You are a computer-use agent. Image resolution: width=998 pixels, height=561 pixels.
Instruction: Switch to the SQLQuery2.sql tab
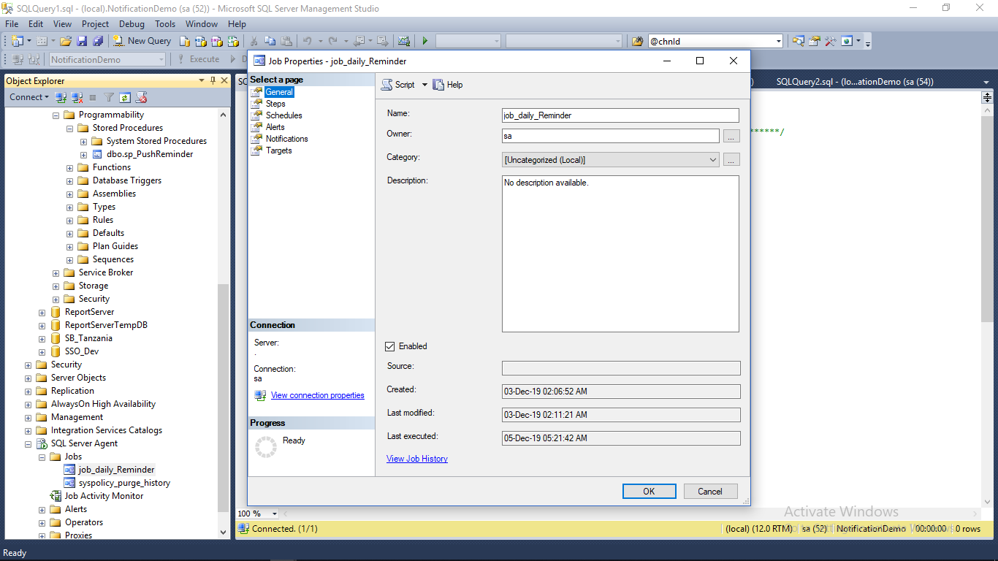click(855, 82)
